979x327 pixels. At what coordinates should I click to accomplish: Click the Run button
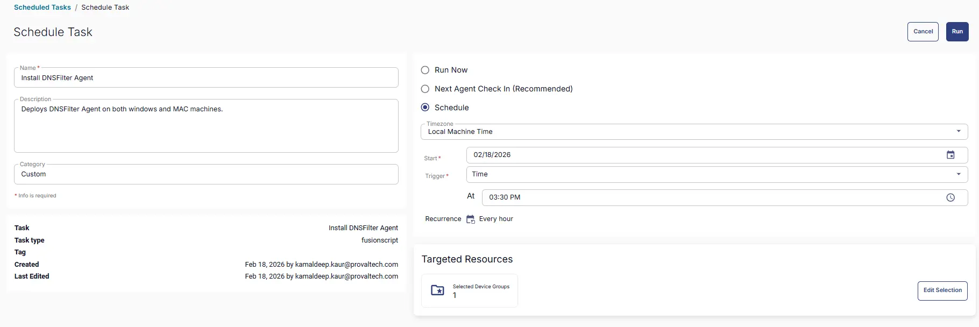957,32
